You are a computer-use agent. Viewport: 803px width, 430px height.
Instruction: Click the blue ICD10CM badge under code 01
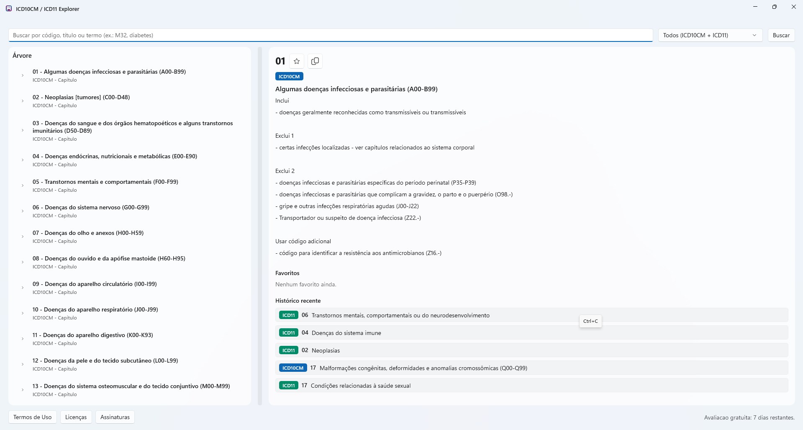289,76
